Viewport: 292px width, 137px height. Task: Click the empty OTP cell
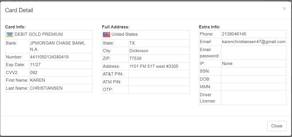[x=159, y=90]
